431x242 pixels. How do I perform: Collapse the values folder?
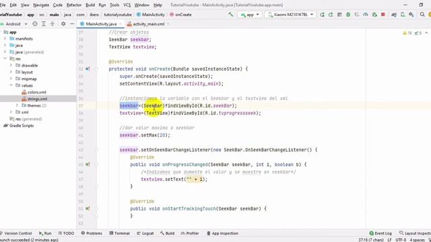coord(11,85)
